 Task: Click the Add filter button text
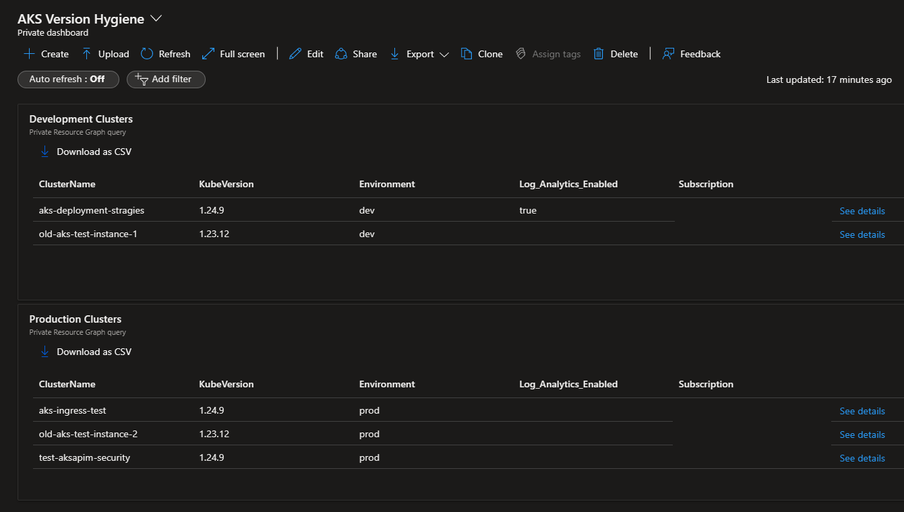click(x=171, y=79)
